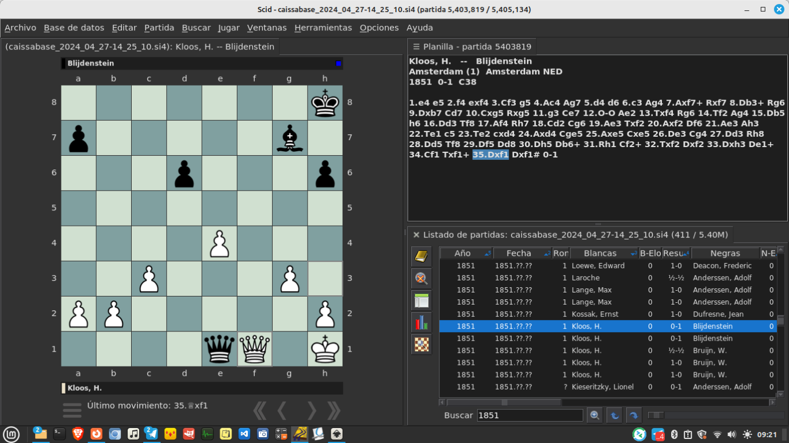Open the Buscar menu
This screenshot has width=789, height=443.
[196, 28]
